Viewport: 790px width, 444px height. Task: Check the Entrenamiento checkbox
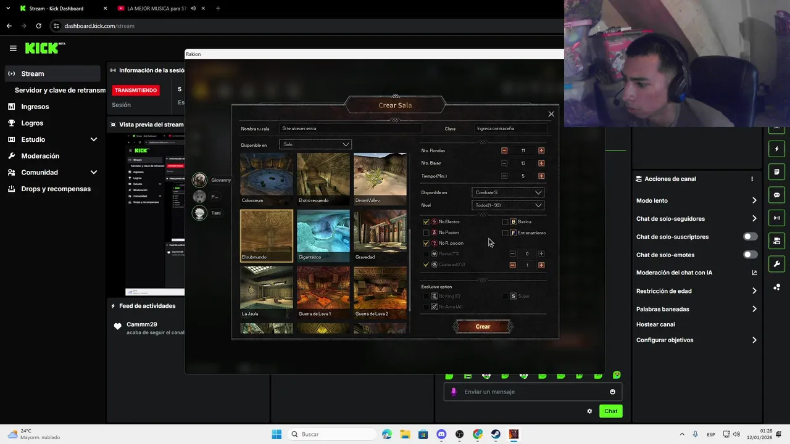click(505, 233)
